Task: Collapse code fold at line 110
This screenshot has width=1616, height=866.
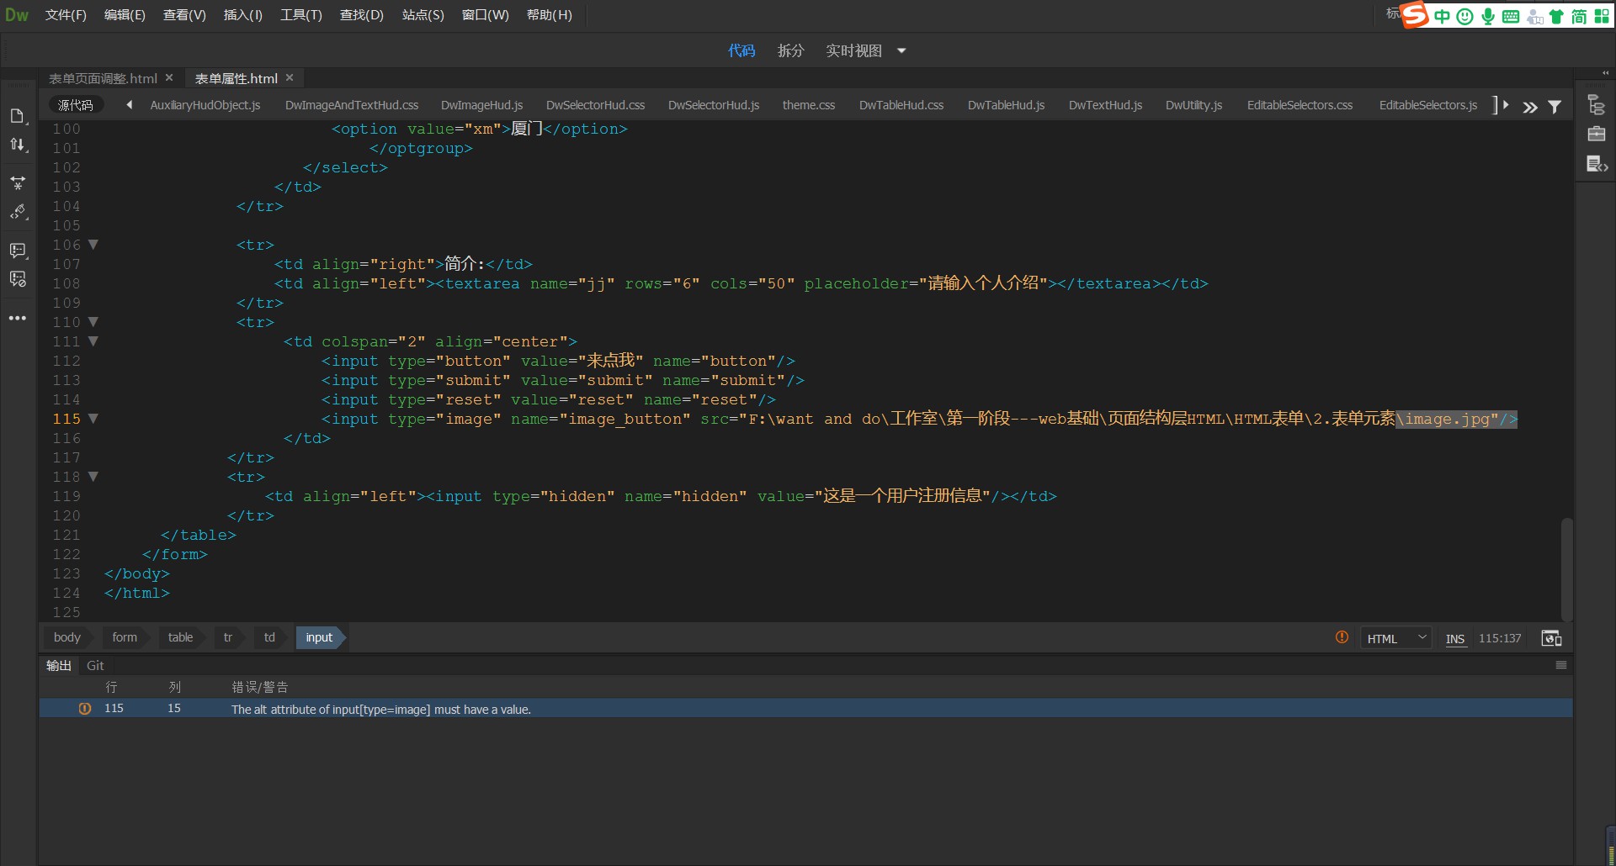Action: point(93,322)
